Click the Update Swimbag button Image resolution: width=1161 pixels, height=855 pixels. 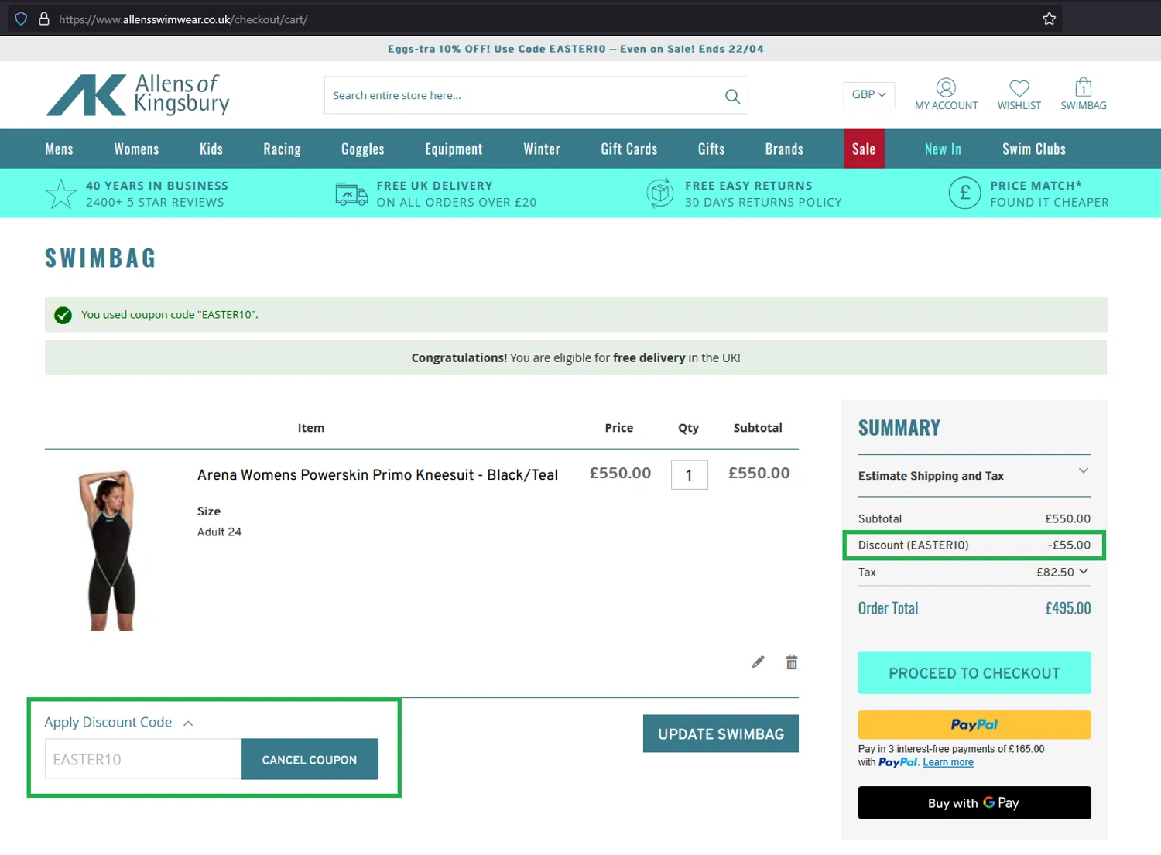tap(721, 734)
